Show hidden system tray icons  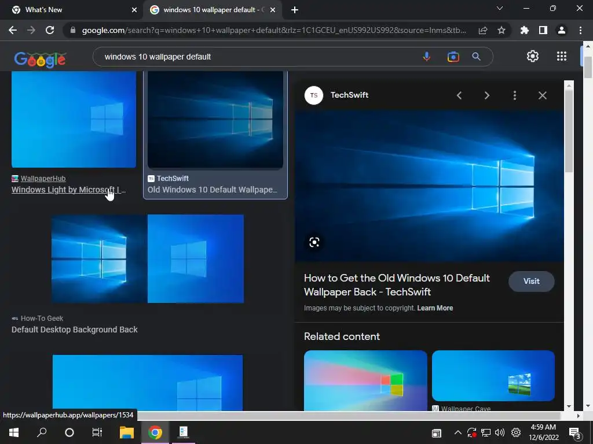pos(457,432)
